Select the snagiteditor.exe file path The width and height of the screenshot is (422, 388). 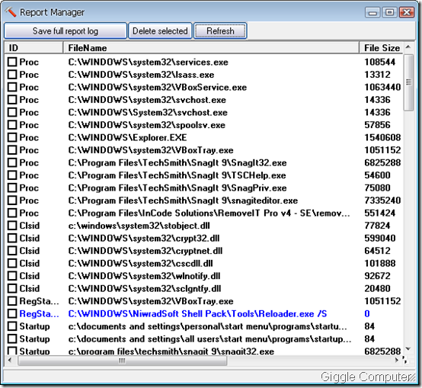tap(183, 200)
